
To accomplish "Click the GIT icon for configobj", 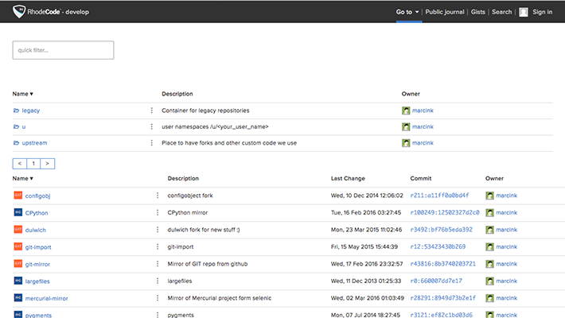I will coord(18,196).
